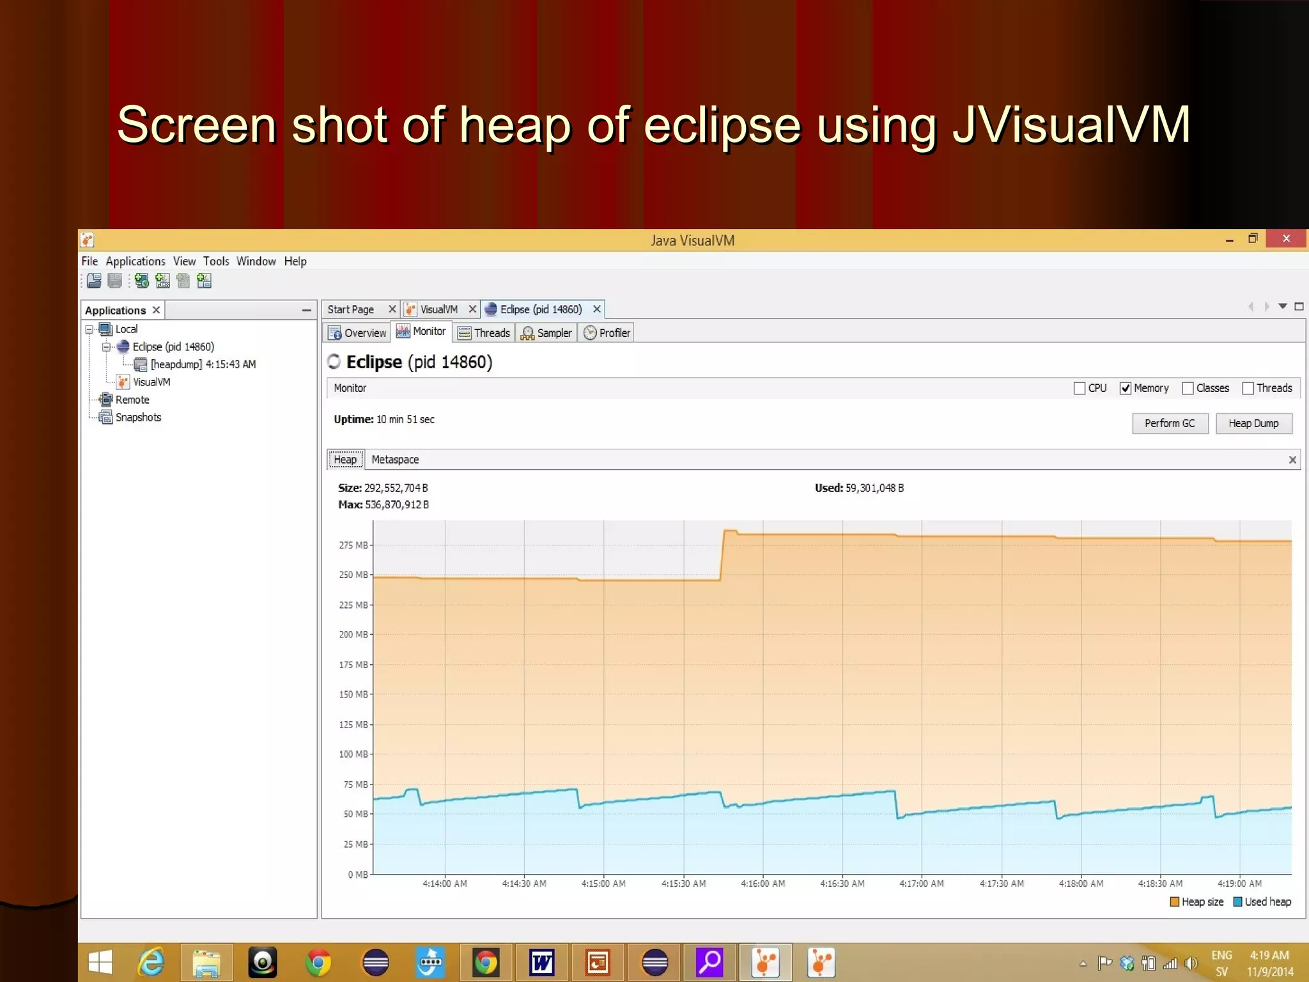Open the Tools menu
The image size is (1309, 982).
(x=216, y=261)
